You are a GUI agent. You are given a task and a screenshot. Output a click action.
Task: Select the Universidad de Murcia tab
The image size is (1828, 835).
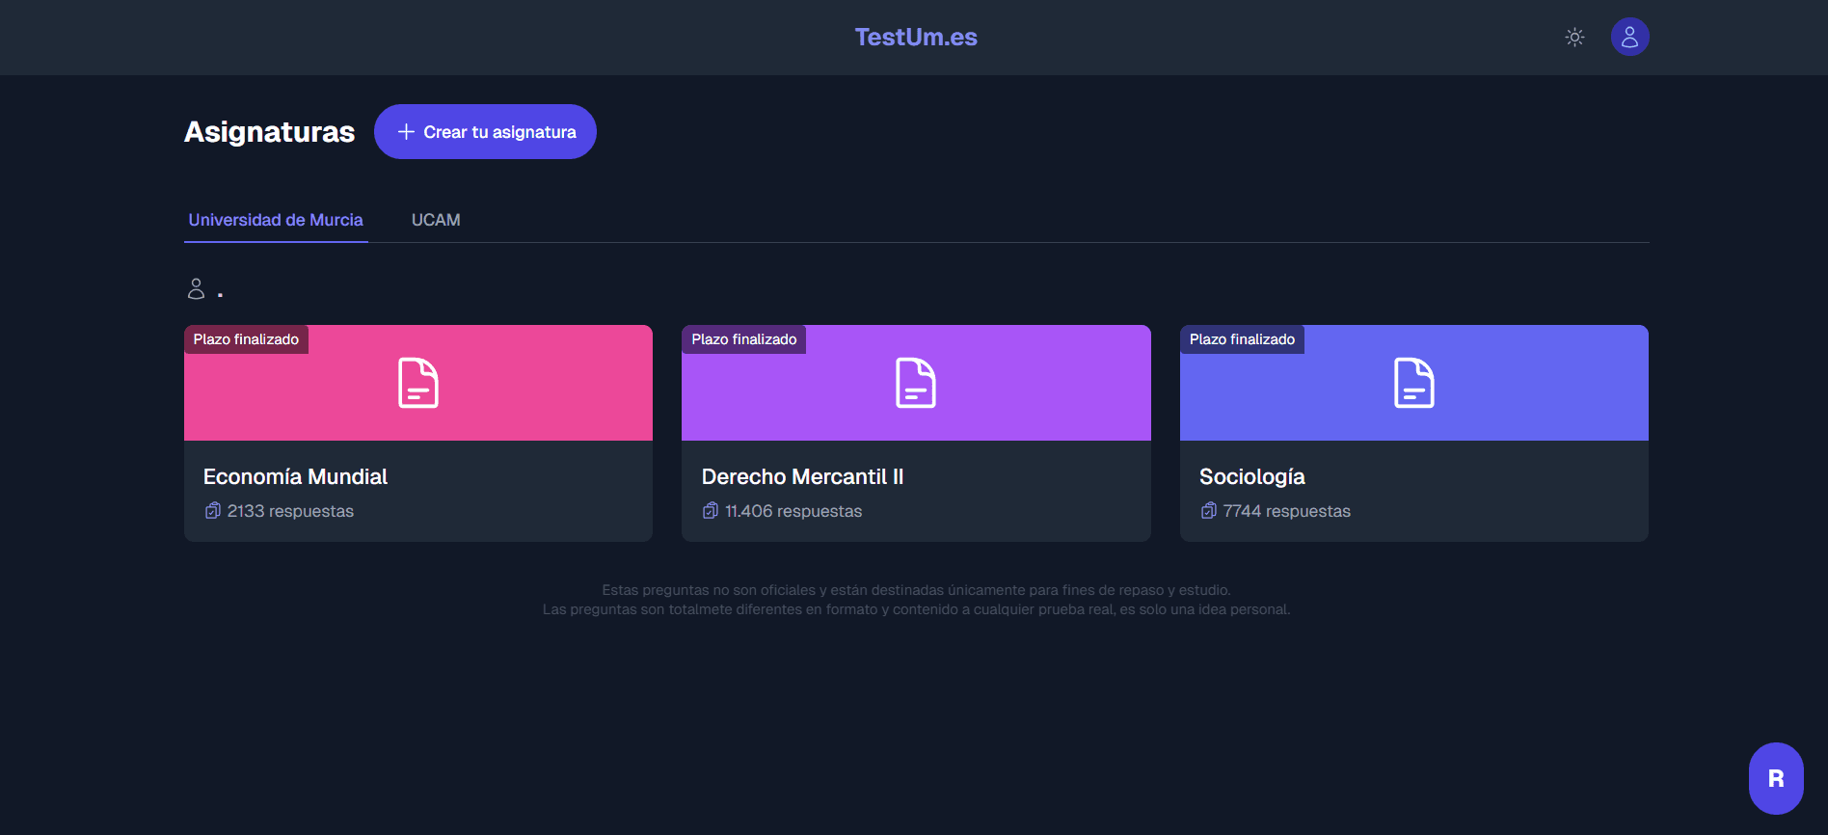(x=276, y=220)
